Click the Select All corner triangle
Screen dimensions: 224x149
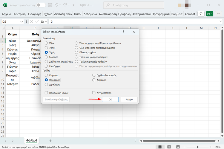[x=3, y=28]
